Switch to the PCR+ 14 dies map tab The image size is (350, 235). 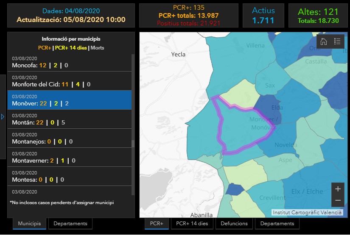click(x=192, y=224)
